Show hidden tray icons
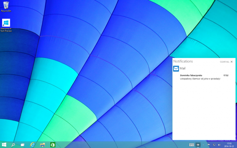The width and height of the screenshot is (237, 148). (x=203, y=145)
